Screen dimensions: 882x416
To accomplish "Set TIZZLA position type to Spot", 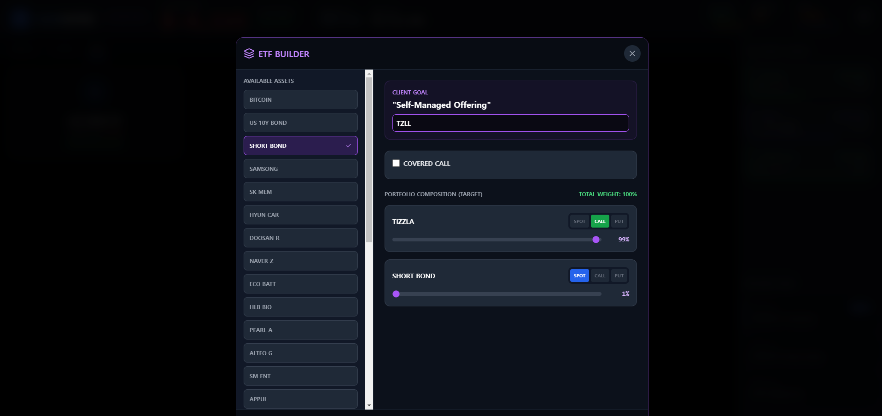I will 579,222.
